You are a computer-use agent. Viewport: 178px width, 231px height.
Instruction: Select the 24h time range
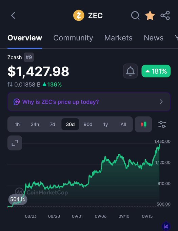click(x=35, y=124)
